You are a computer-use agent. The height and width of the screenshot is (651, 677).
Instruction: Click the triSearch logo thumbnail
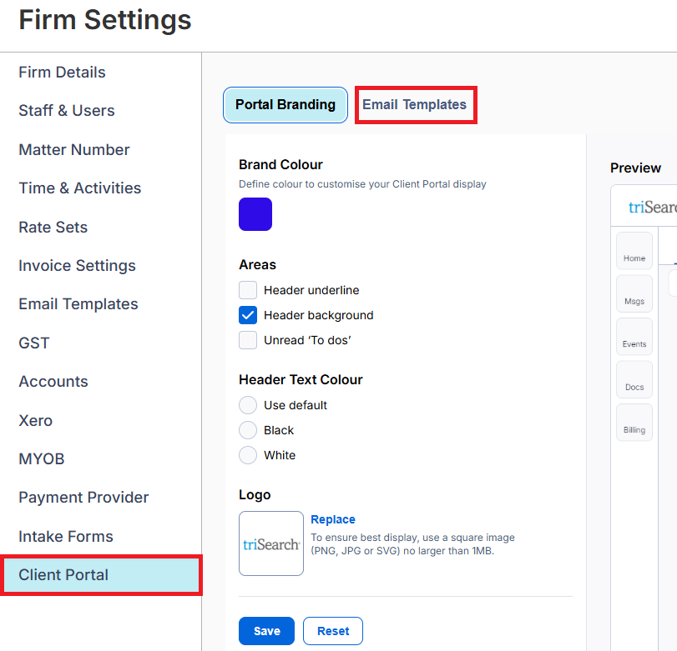[x=271, y=543]
